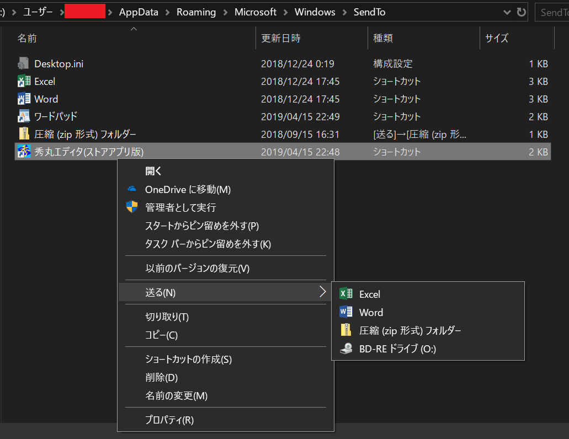Viewport: 569px width, 439px height.
Task: Go to Microsoft in the breadcrumb path
Action: (256, 12)
